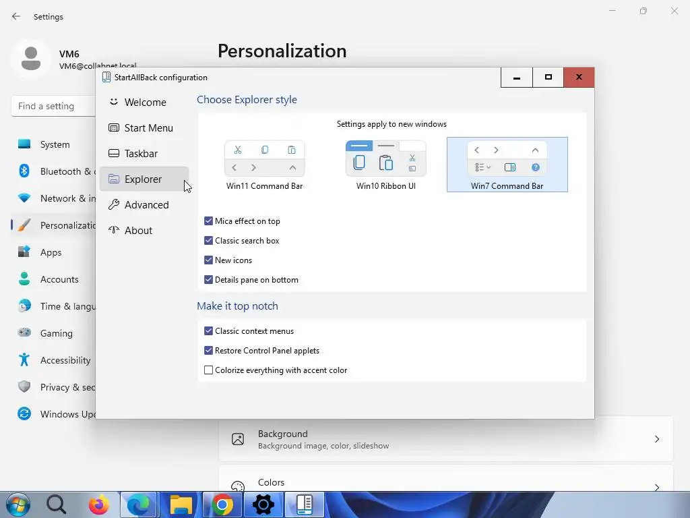The image size is (690, 518).
Task: Toggle the New icons checkbox
Action: pos(209,260)
